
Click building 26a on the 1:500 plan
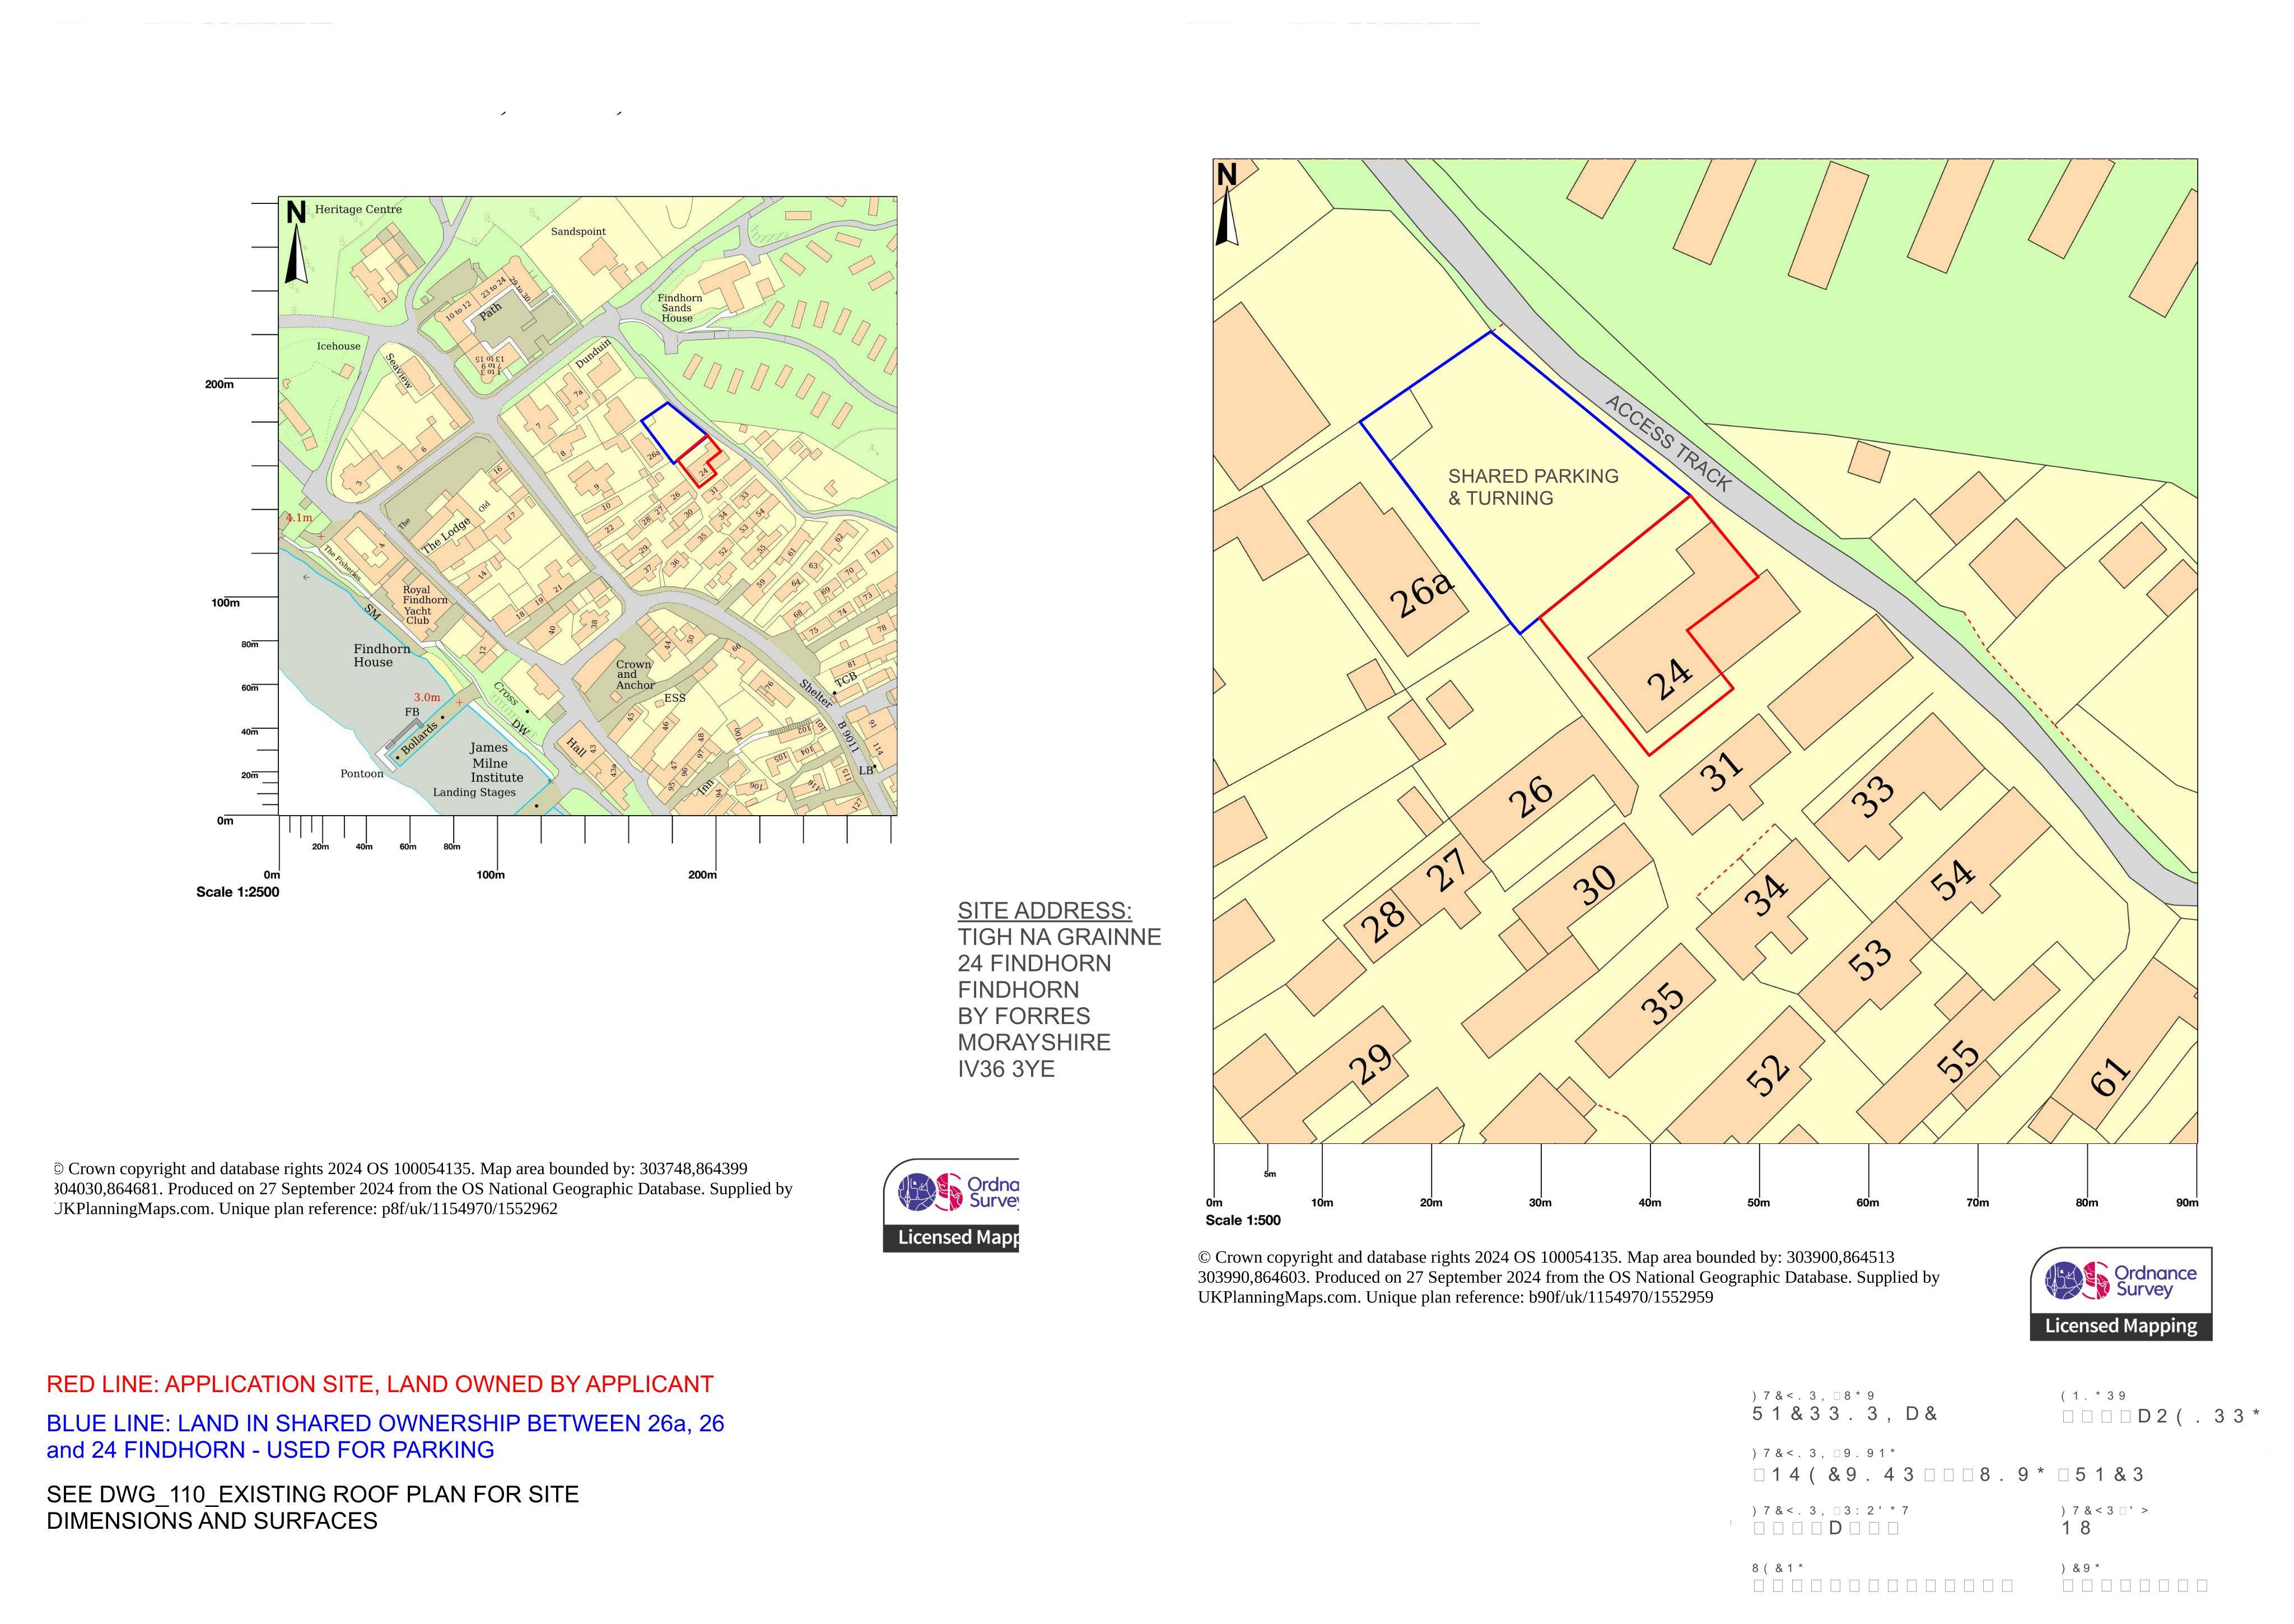tap(1423, 595)
